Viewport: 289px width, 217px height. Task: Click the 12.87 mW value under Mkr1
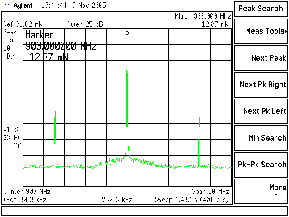click(x=215, y=24)
